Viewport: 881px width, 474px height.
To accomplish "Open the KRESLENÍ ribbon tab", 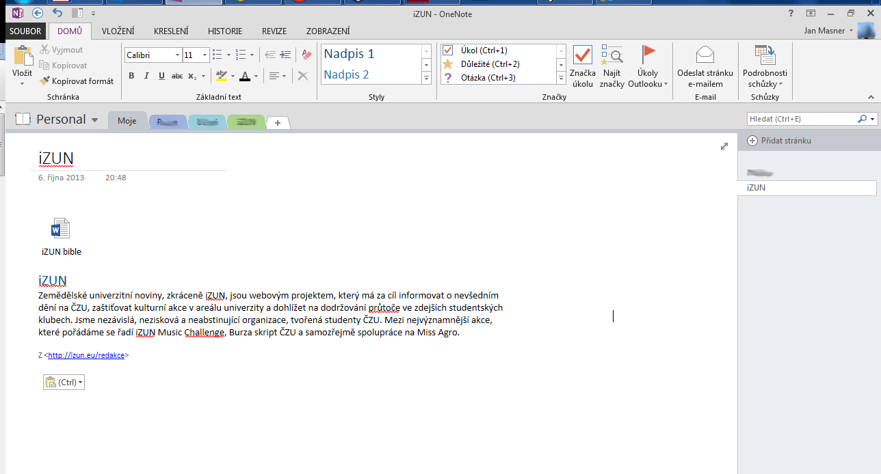I will click(x=172, y=31).
